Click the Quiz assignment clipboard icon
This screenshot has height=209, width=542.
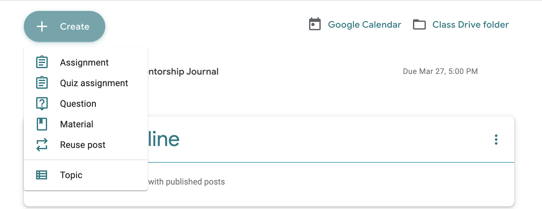(42, 83)
